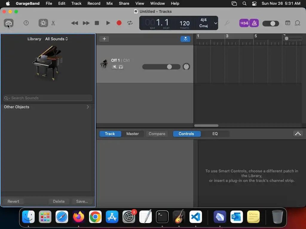This screenshot has width=306, height=229.
Task: Add a new track with plus button
Action: [x=104, y=39]
